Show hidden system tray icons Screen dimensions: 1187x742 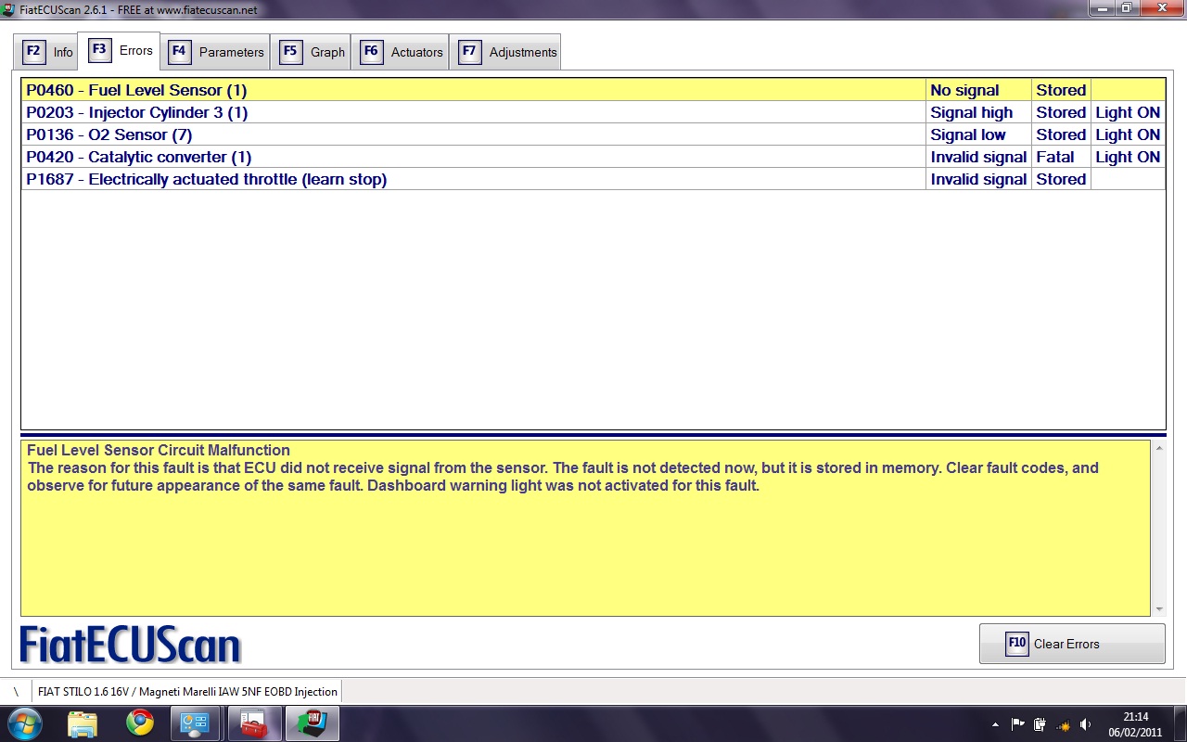click(x=995, y=724)
